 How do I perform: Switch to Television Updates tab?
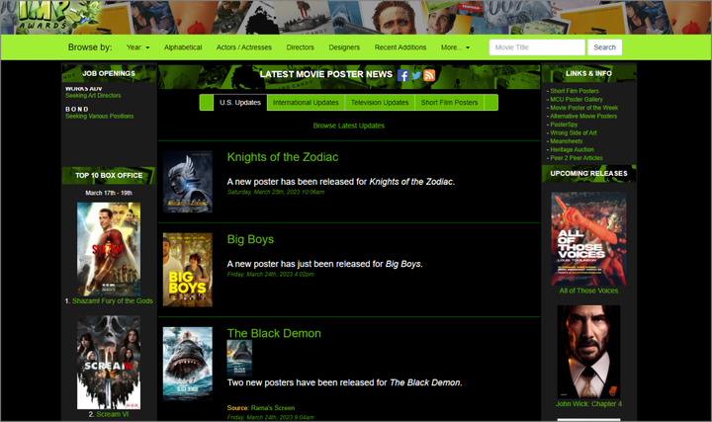click(380, 103)
